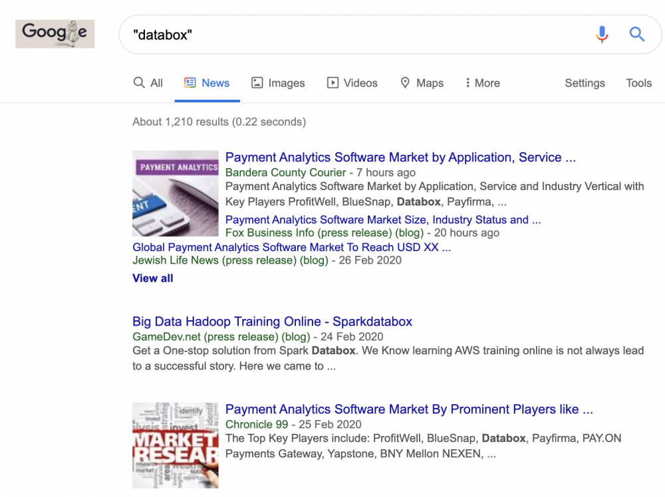
Task: Switch to the All results tab
Action: pyautogui.click(x=148, y=83)
